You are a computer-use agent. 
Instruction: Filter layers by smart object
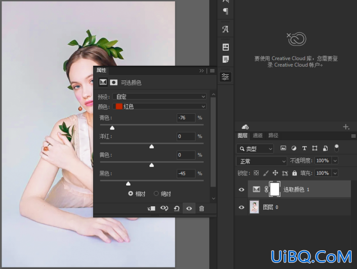coord(326,148)
